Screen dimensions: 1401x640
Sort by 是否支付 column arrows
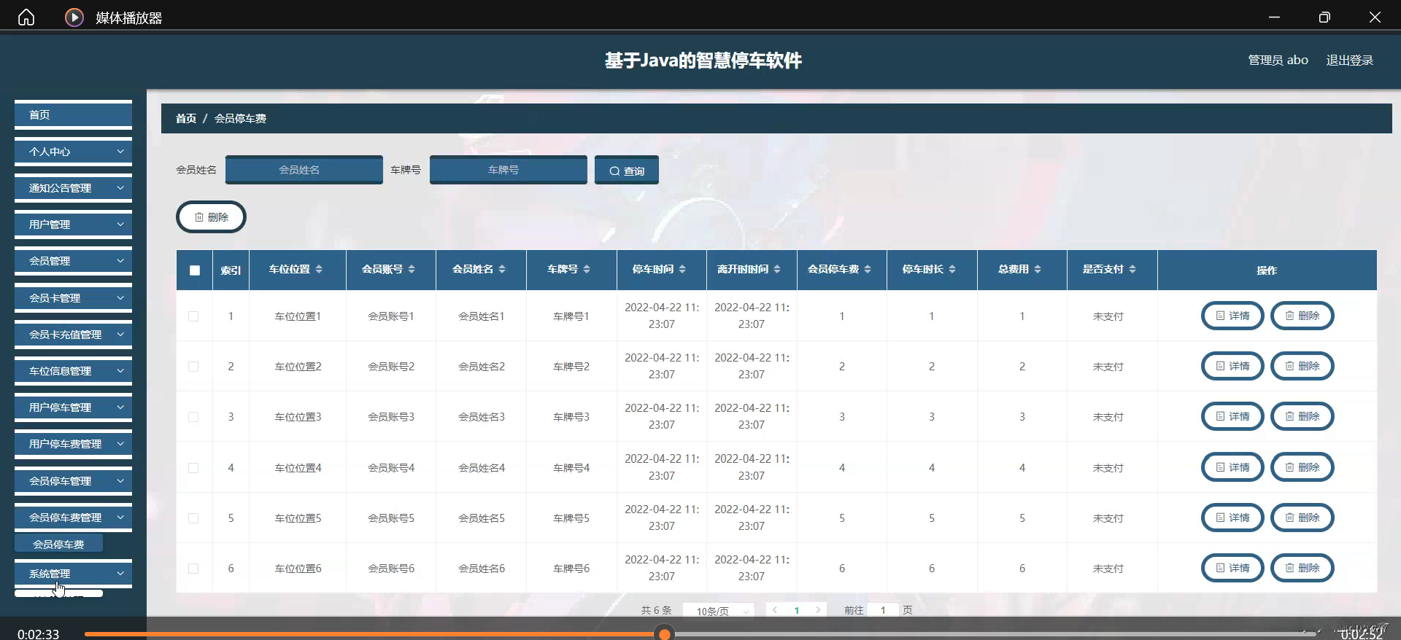(x=1132, y=270)
